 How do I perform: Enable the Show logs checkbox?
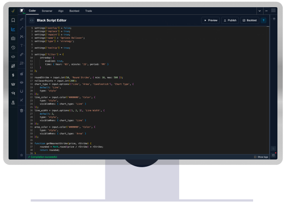tap(255, 157)
